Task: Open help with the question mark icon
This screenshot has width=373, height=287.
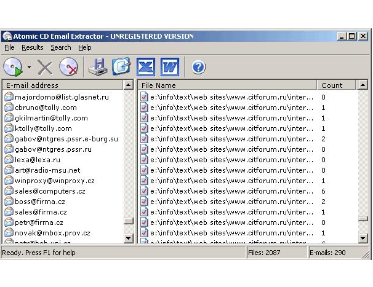Action: [x=198, y=67]
